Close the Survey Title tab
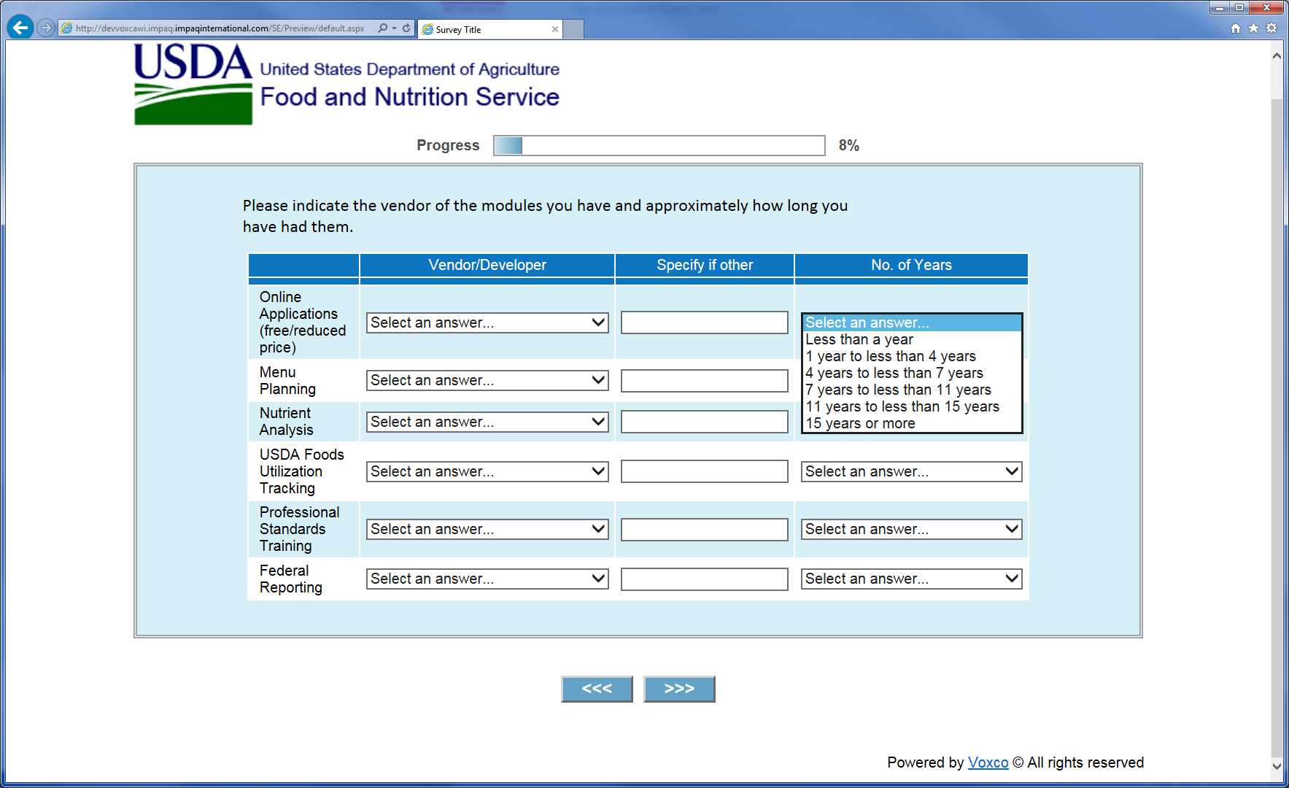The image size is (1289, 788). pos(555,30)
